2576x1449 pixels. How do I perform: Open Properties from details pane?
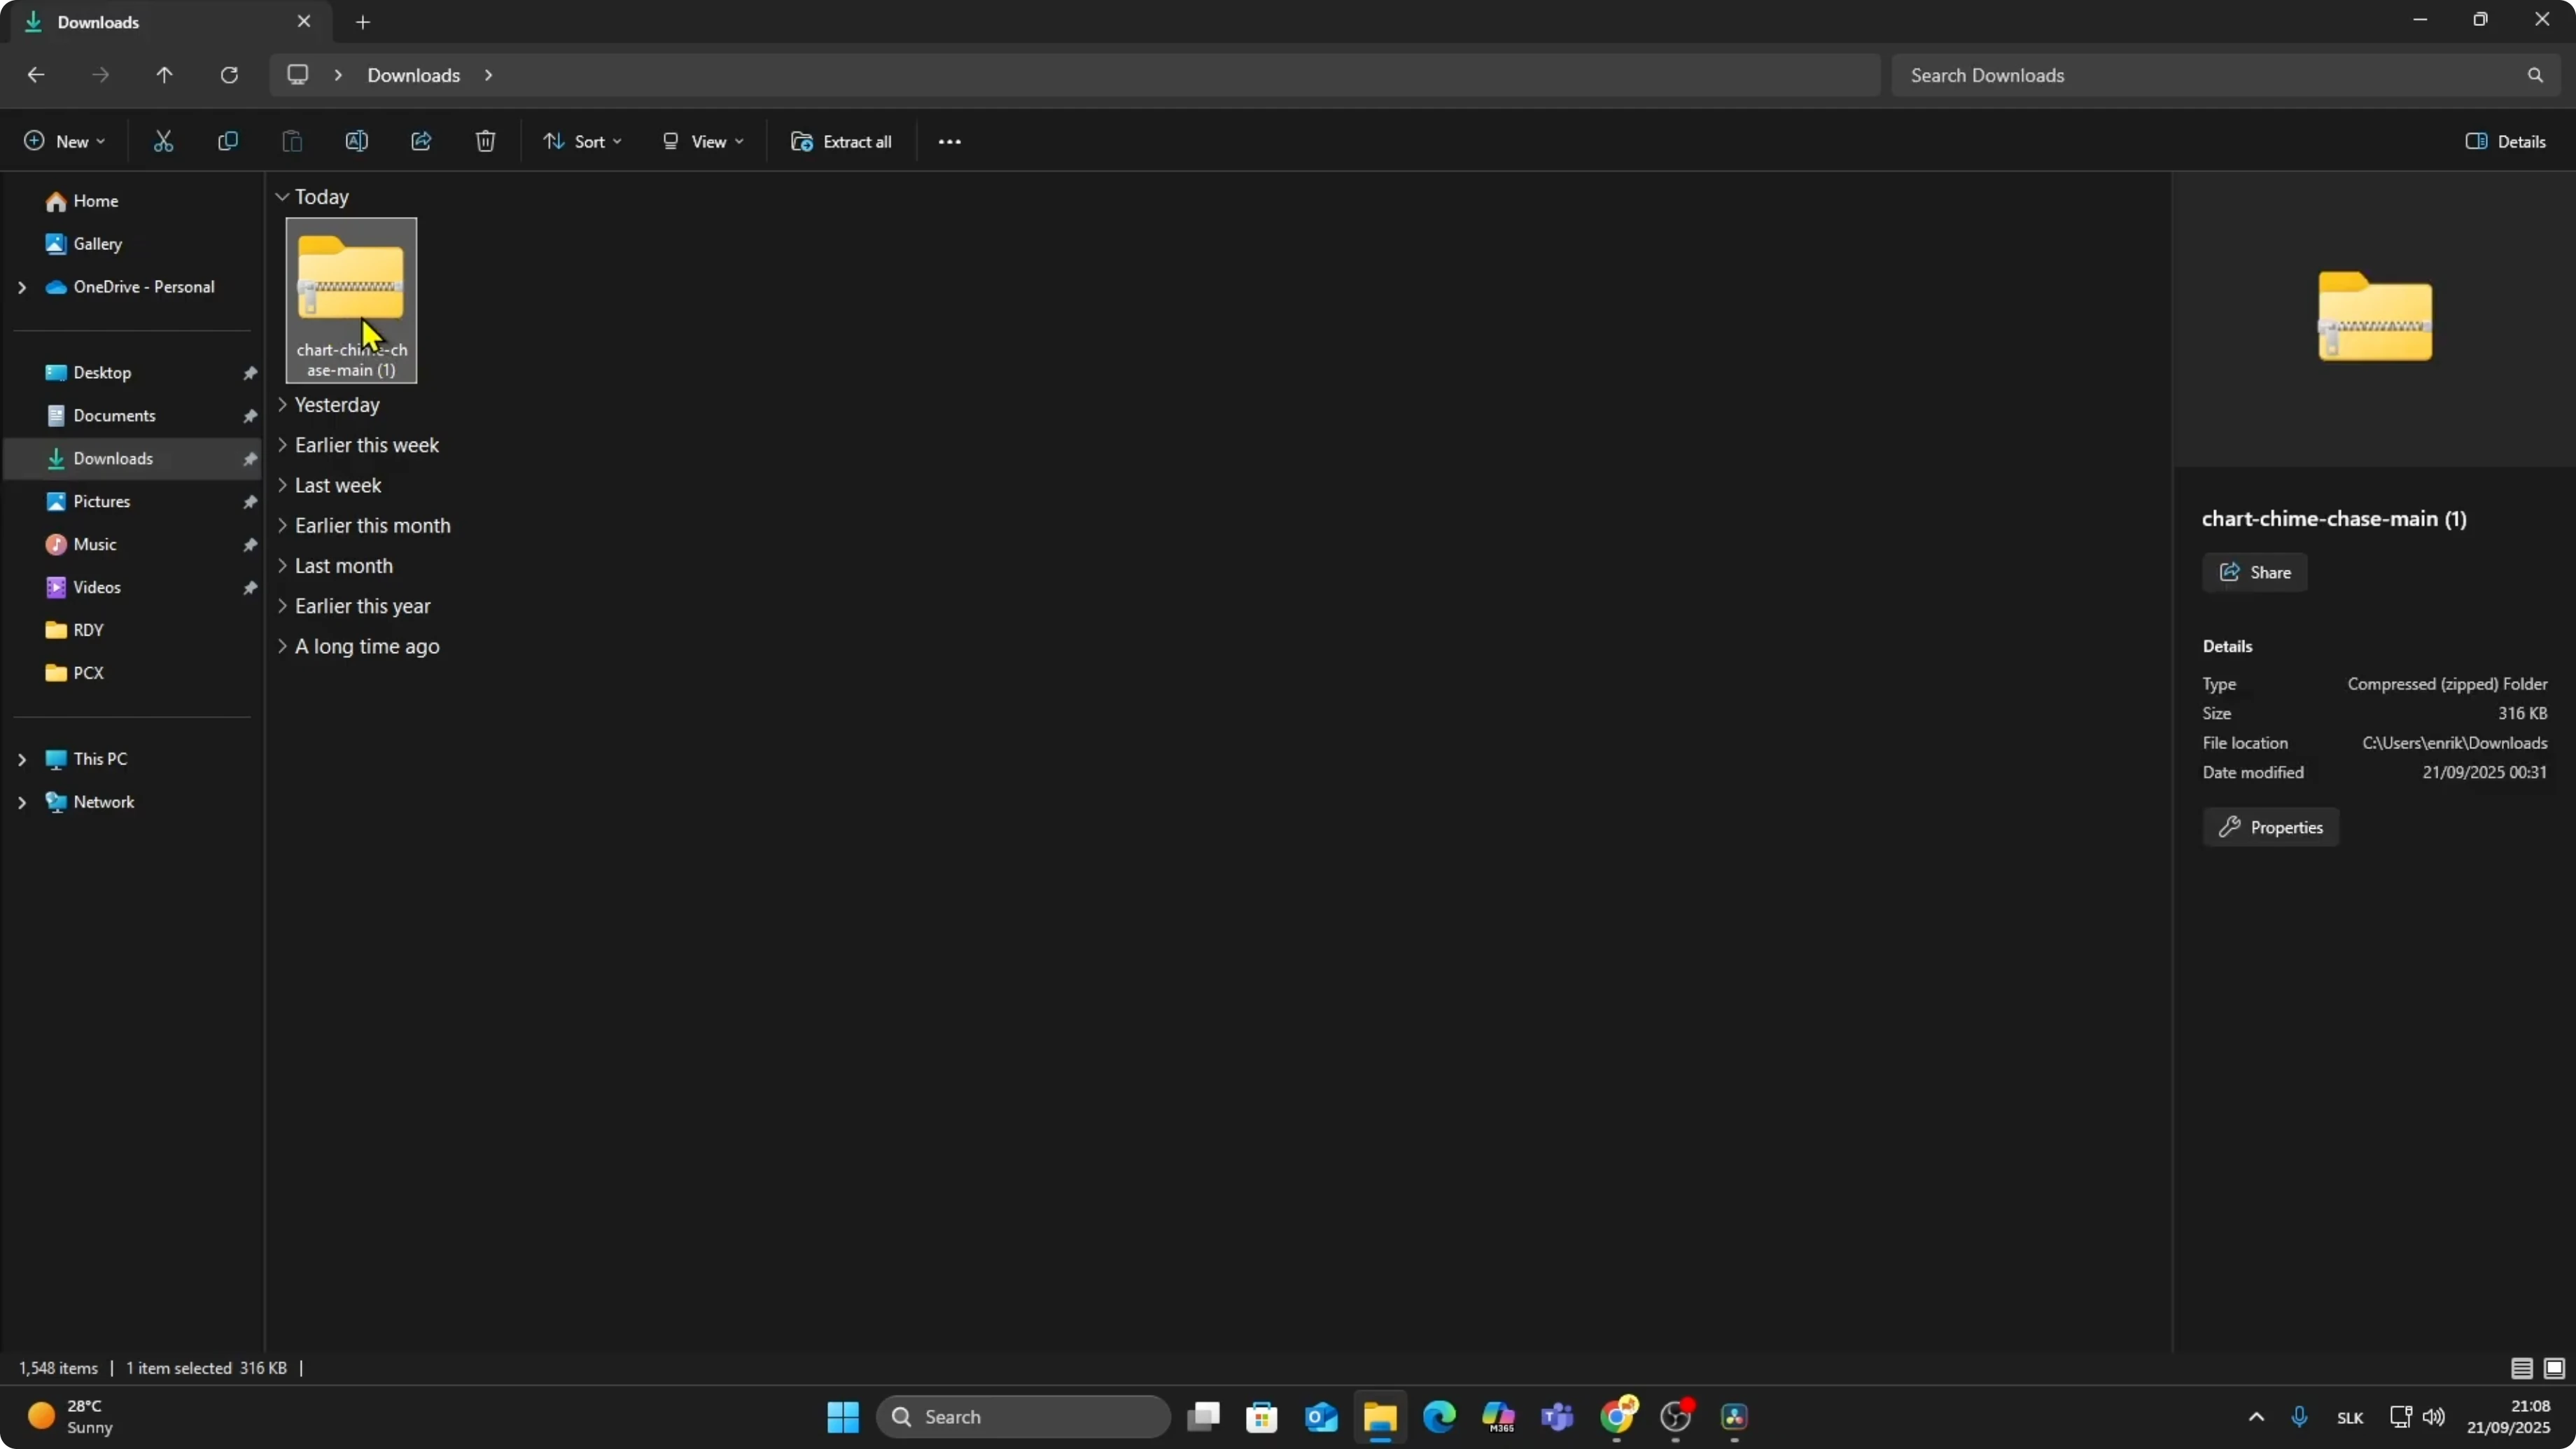tap(2270, 827)
